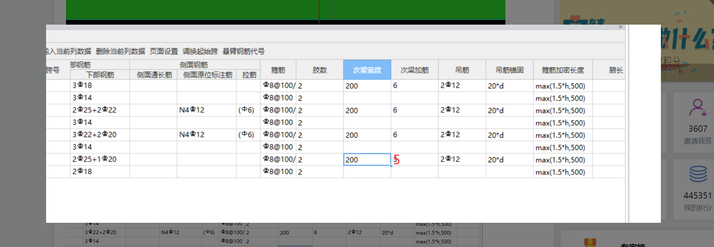
Task: Click 删除当前列数据 in the toolbar
Action: (120, 51)
